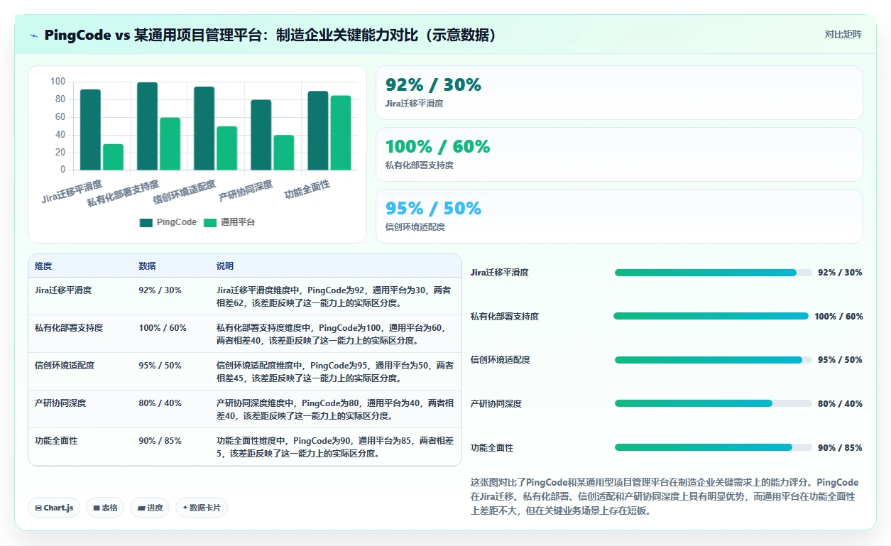The width and height of the screenshot is (891, 546).
Task: Click the 92% / 30% data card value
Action: click(x=433, y=85)
